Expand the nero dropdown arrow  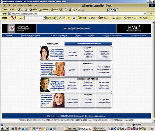(x=9, y=18)
